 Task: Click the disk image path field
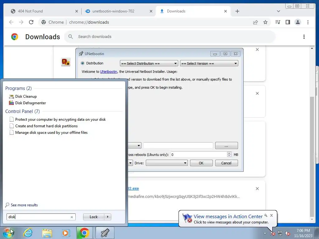pos(178,146)
